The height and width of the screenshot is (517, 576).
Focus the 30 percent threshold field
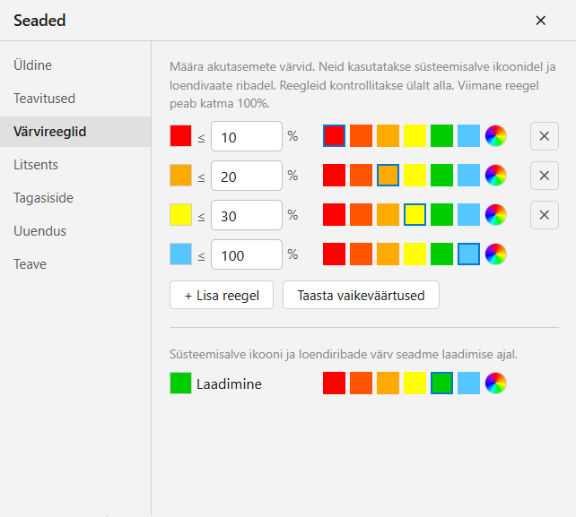click(x=247, y=215)
